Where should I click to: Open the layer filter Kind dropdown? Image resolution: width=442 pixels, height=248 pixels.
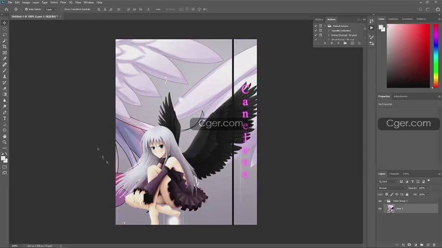point(388,182)
